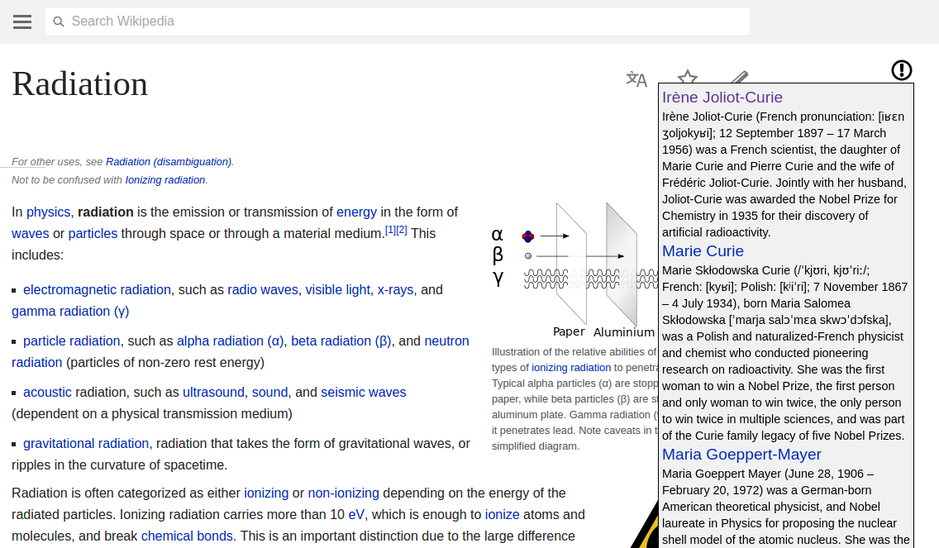
Task: Open the ionize link
Action: click(502, 515)
